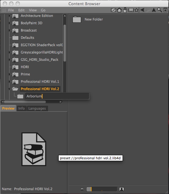Expand the Prime library
The image size is (169, 194).
click(x=9, y=74)
